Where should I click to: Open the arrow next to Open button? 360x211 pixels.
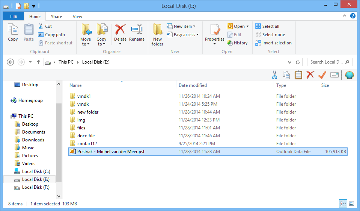tap(247, 26)
